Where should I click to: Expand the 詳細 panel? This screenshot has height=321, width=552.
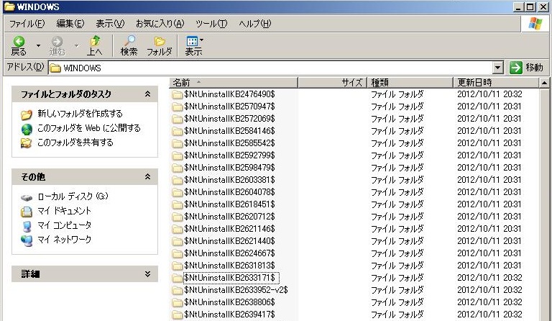[x=148, y=273]
